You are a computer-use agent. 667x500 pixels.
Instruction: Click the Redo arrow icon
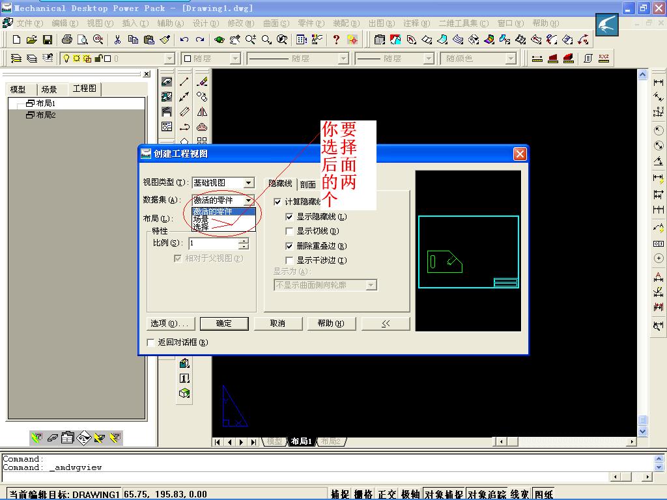200,40
